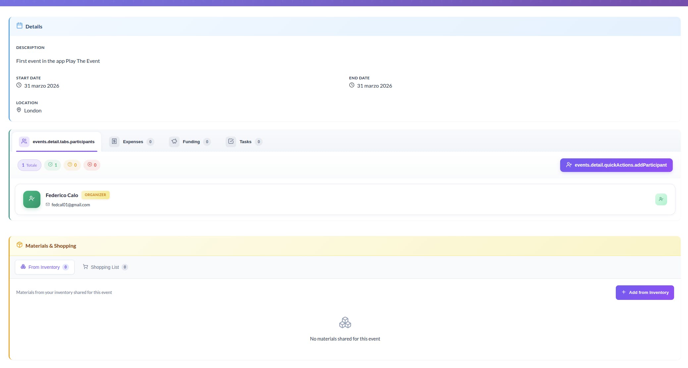Click Federico Calo's green avatar icon

(32, 199)
